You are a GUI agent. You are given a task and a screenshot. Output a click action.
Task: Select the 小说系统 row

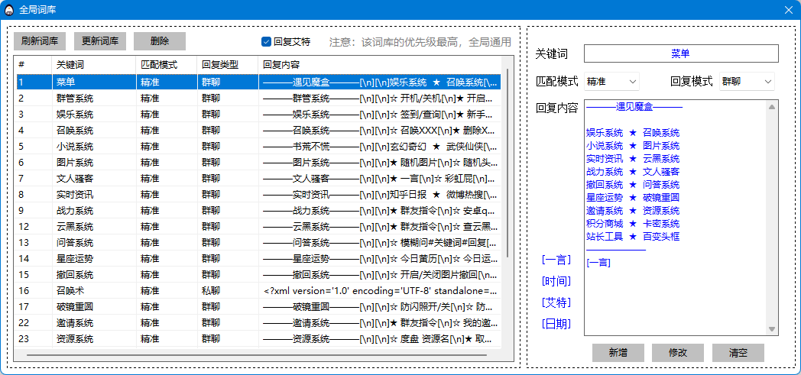258,147
